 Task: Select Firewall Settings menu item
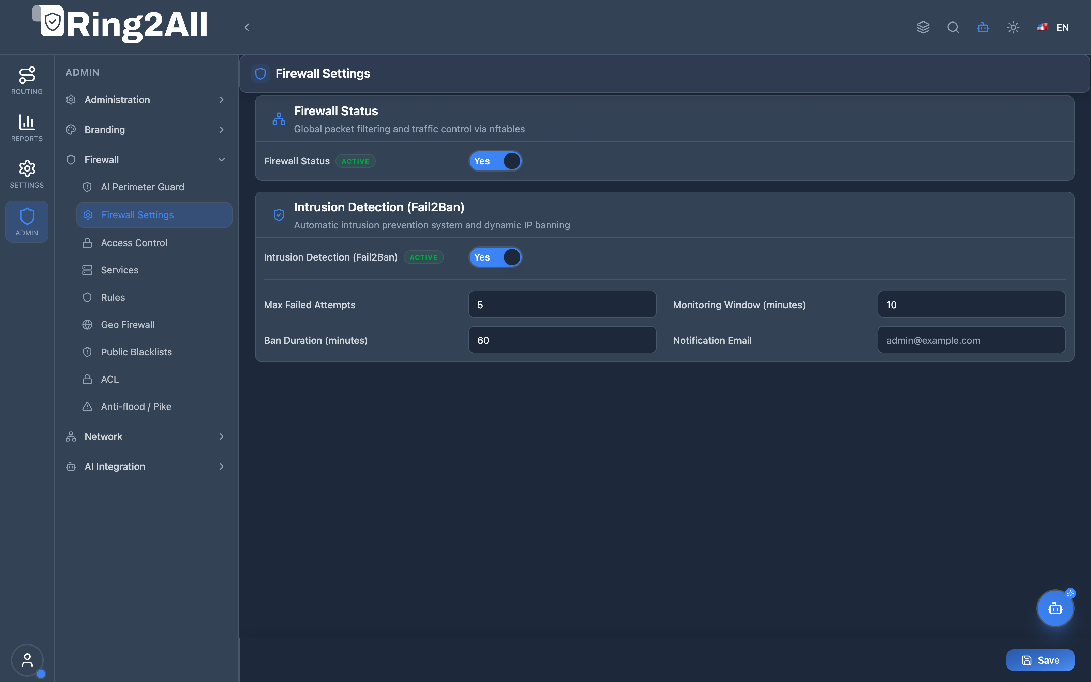[x=154, y=215]
